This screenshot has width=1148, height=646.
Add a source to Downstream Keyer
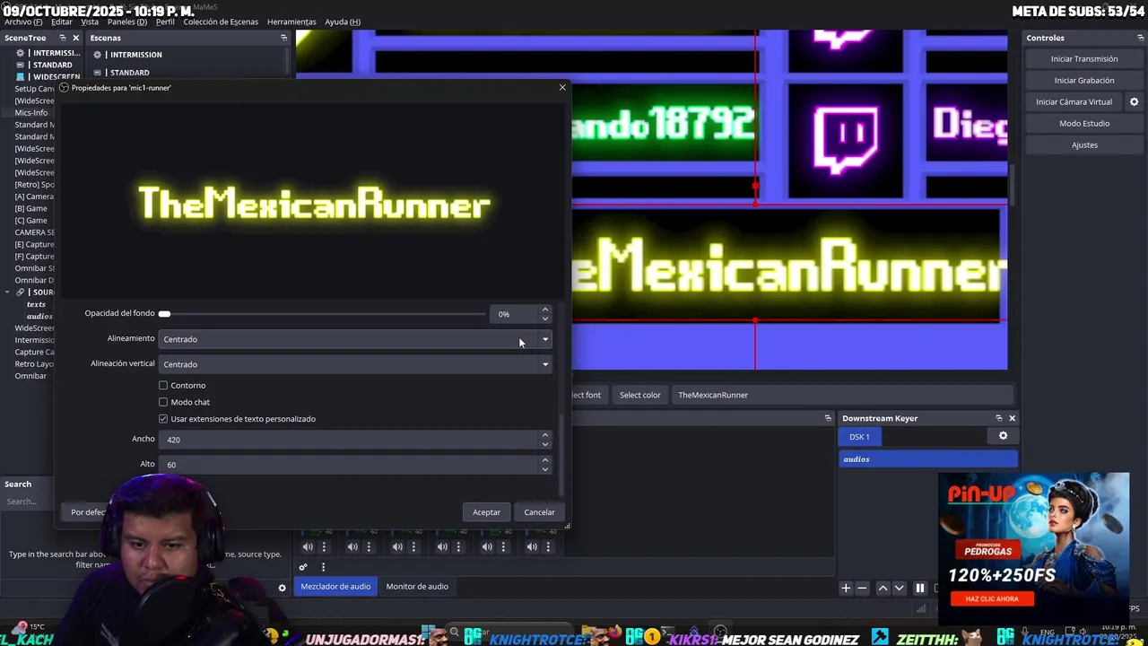tap(845, 588)
